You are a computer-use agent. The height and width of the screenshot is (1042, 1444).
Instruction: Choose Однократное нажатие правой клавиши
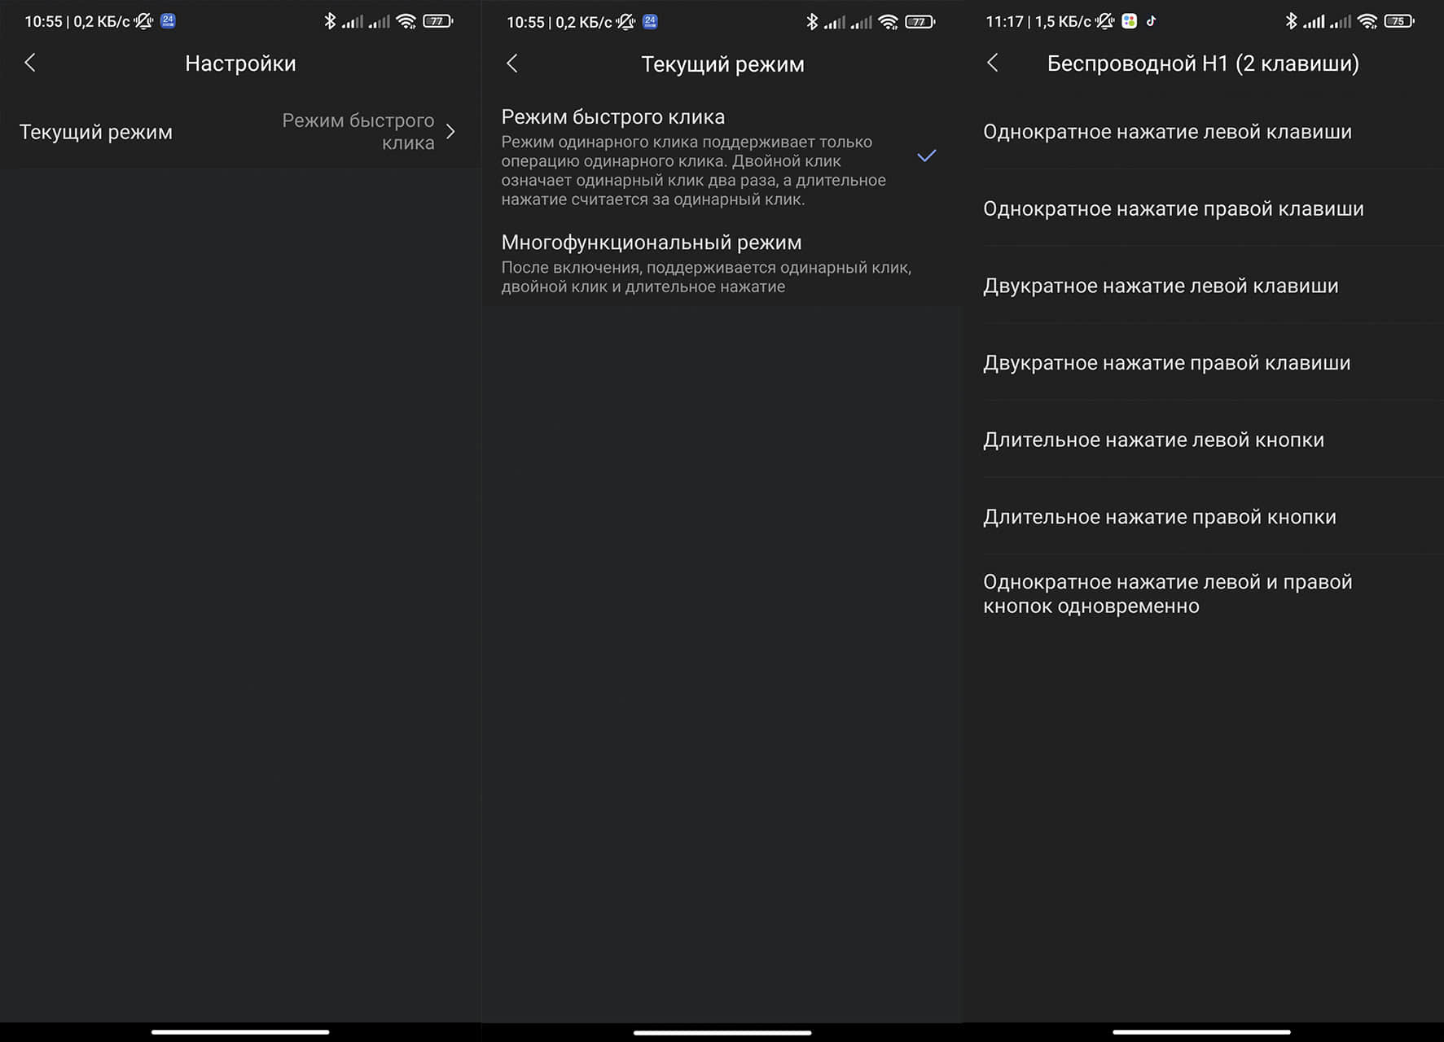(1173, 209)
